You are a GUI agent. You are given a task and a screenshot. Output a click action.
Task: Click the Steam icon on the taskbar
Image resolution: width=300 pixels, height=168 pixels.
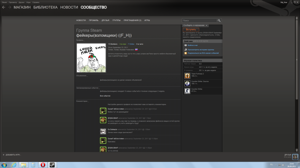pos(52,165)
